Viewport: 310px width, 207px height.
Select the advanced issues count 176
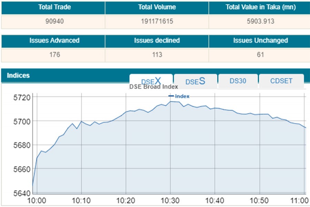54,55
